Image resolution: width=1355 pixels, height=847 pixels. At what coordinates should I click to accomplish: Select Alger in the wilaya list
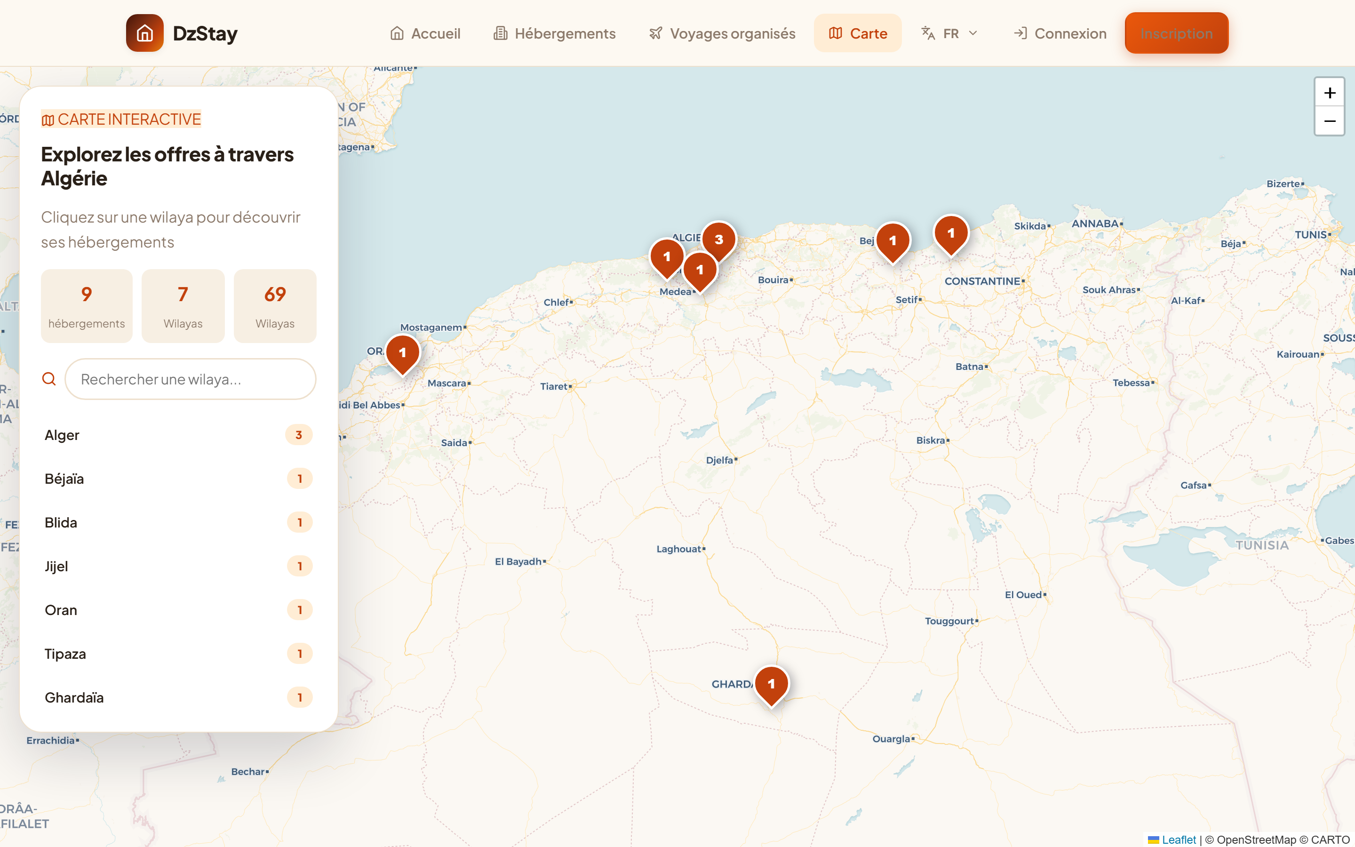[179, 435]
